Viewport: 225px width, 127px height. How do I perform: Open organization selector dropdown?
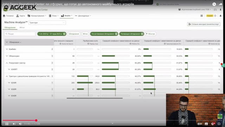coord(194,10)
